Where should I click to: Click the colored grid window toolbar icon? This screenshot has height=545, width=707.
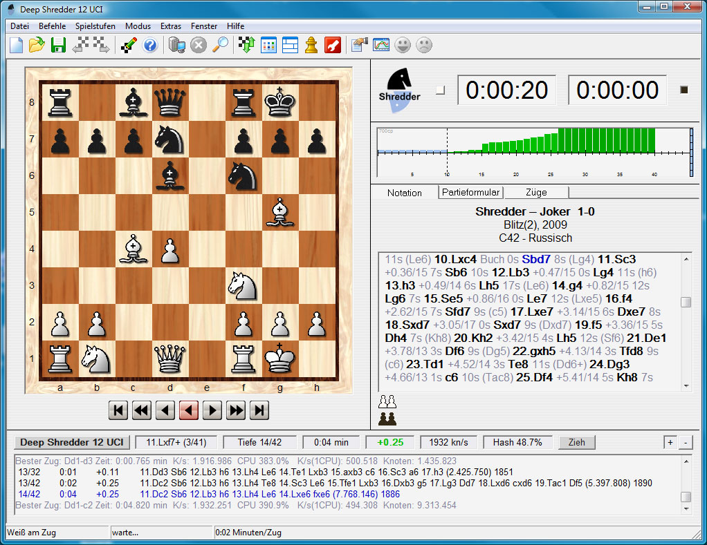pos(268,45)
